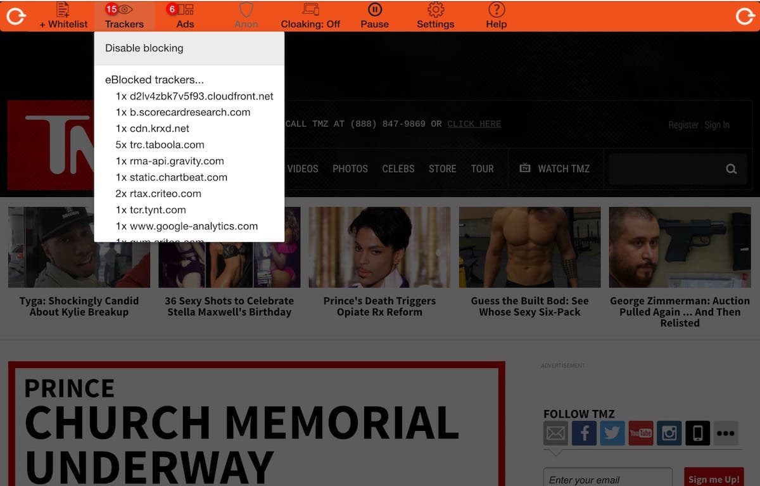
Task: Open the Sign In link
Action: (x=717, y=125)
